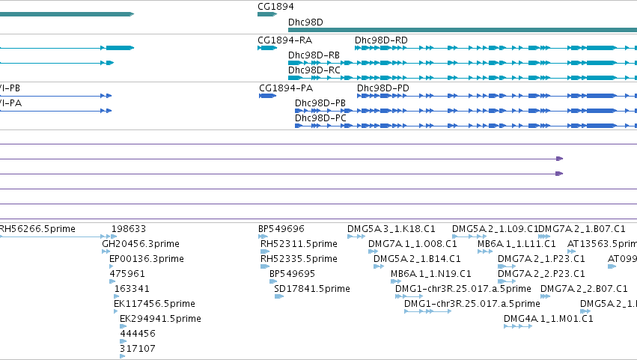Click the Dhc98D-PC protein label
This screenshot has height=360, width=637.
pyautogui.click(x=320, y=118)
